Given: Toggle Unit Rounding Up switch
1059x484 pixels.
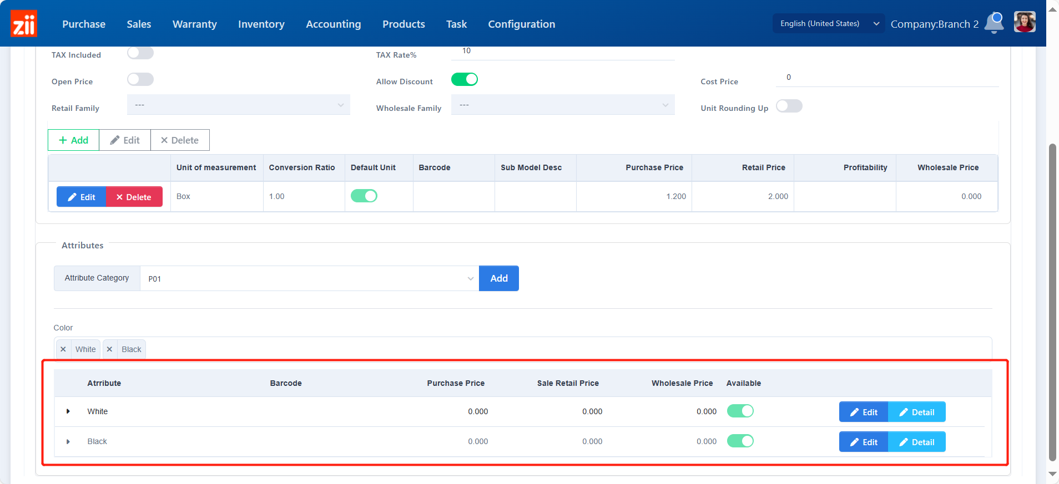Looking at the screenshot, I should click(789, 106).
